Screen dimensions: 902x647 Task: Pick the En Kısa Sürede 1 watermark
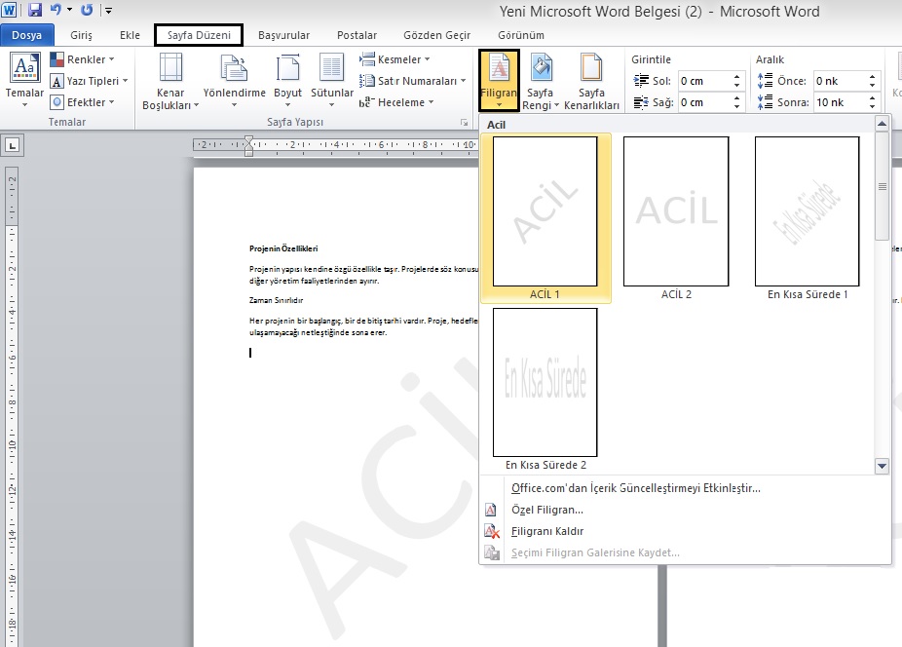(x=807, y=211)
